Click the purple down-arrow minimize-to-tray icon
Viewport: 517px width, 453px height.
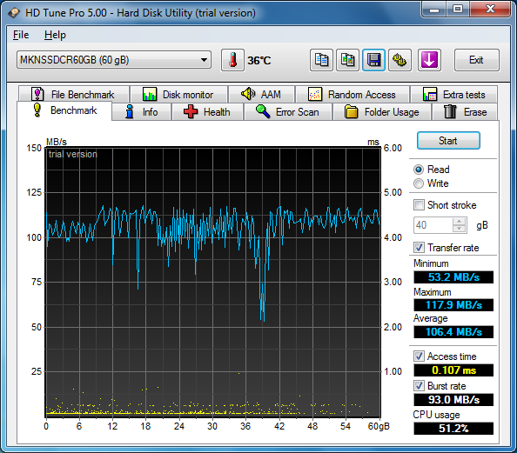pyautogui.click(x=429, y=60)
